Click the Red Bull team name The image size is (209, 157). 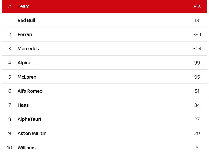[x=26, y=20]
